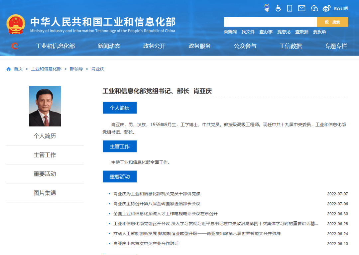Open the wheelchair accessibility mode icon

(278, 8)
